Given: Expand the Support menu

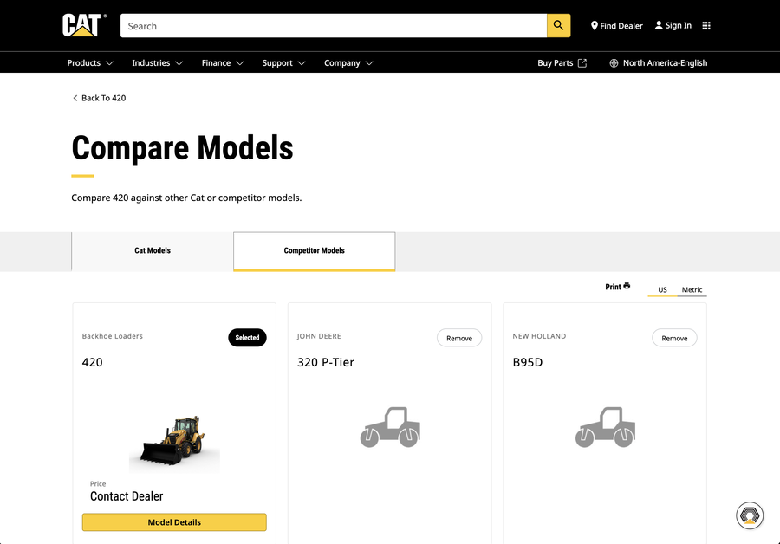Looking at the screenshot, I should pyautogui.click(x=283, y=62).
